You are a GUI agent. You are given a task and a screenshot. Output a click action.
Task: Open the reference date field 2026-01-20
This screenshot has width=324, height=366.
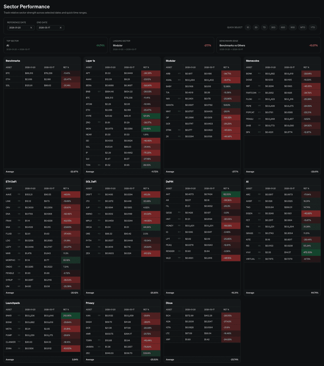(21, 28)
